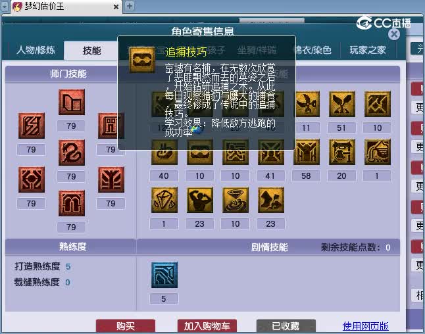The height and width of the screenshot is (334, 425).
Task: Click the chain-link 追捕技巧 skill icon level 10
Action: pyautogui.click(x=200, y=152)
